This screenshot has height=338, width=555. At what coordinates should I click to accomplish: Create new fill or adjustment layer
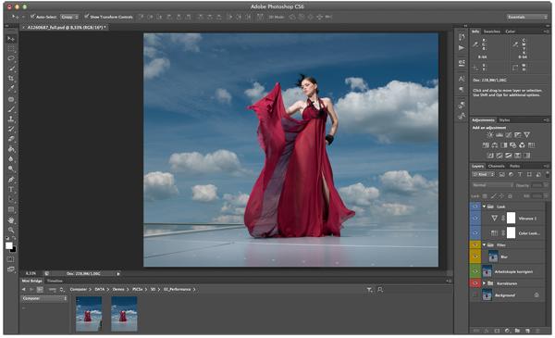coord(507,331)
